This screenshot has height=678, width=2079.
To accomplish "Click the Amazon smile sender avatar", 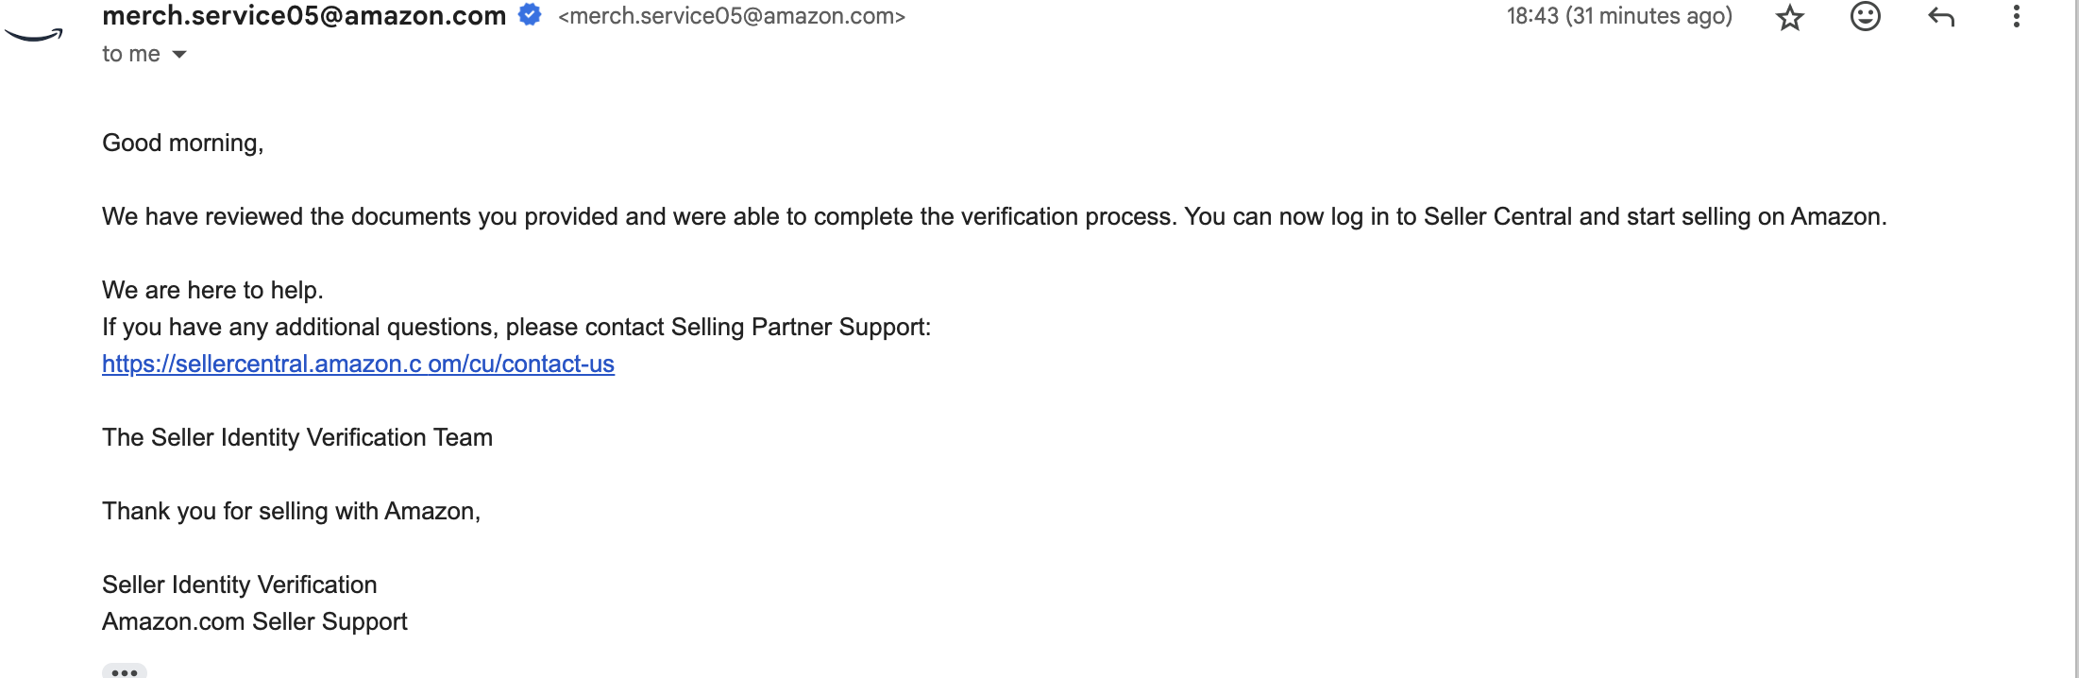I will click(x=34, y=35).
